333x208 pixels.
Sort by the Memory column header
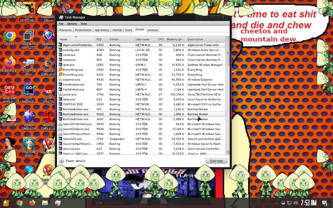[x=175, y=39]
